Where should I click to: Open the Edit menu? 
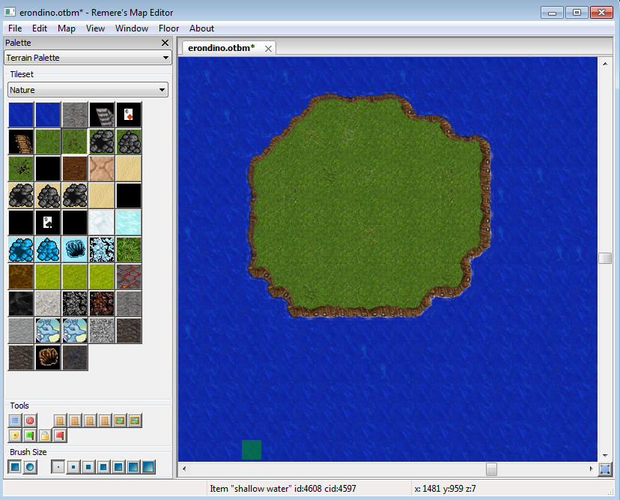point(40,28)
